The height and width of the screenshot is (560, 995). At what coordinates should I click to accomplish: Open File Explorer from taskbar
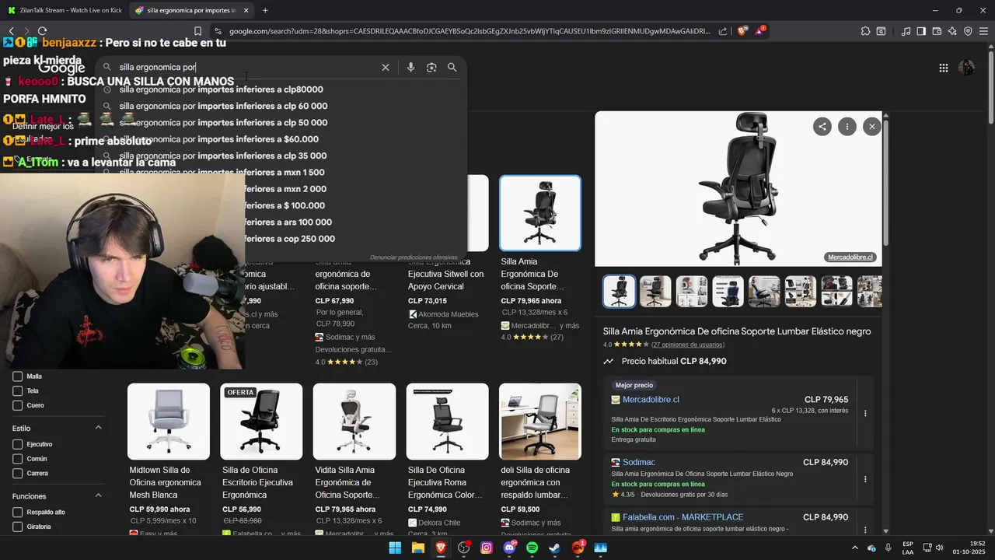coord(417,548)
